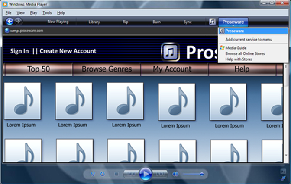Click the page vertical scrollbar down arrow

point(286,155)
